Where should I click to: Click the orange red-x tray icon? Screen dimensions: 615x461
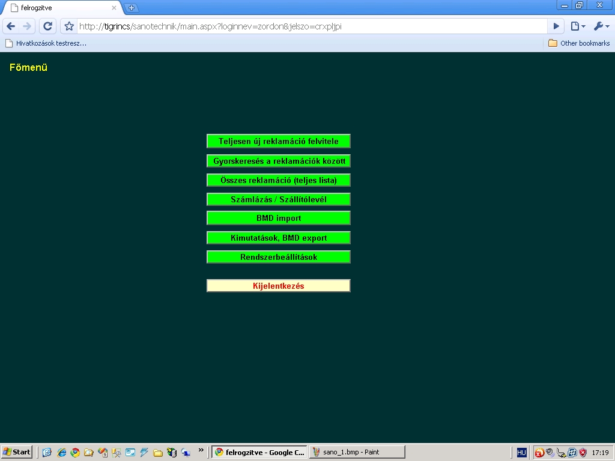pyautogui.click(x=540, y=453)
